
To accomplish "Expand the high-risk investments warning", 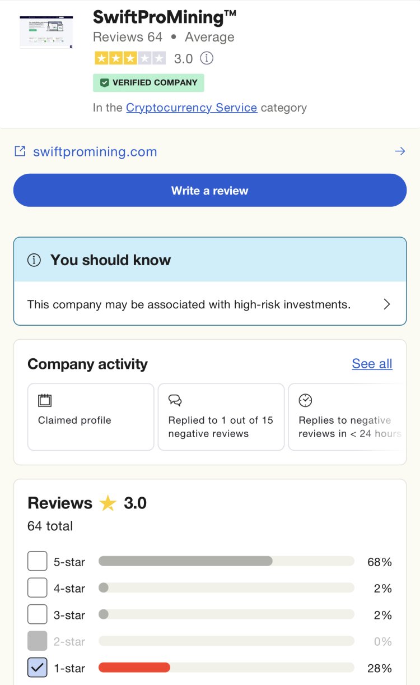I will [x=386, y=304].
